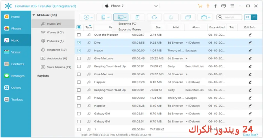The image size is (263, 138).
Task: Click the Music tab in sidebar
Action: 15,40
